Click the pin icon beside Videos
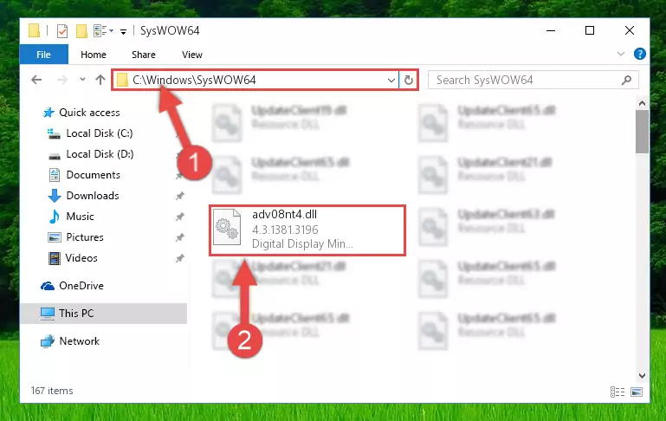This screenshot has height=421, width=666. coord(180,258)
